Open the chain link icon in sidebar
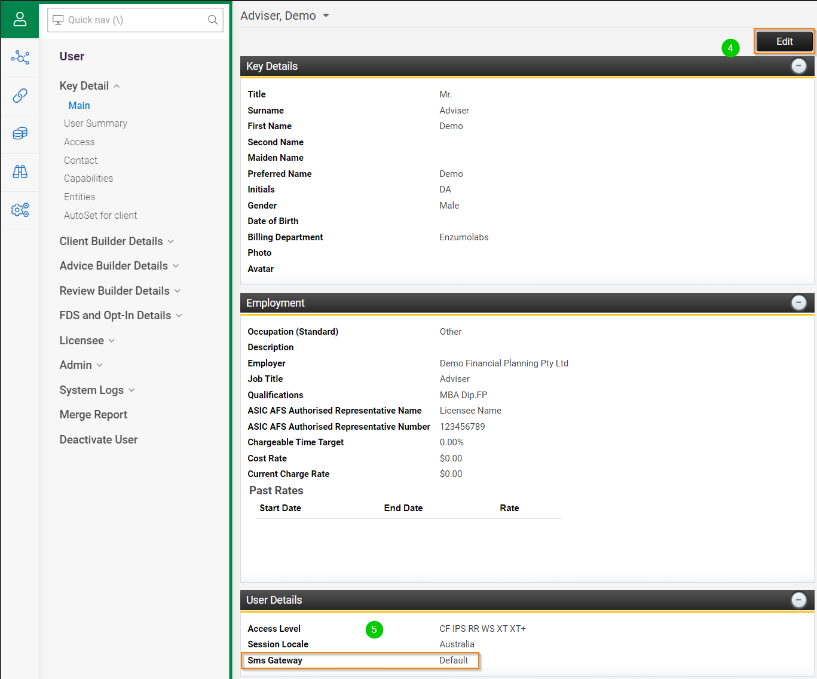This screenshot has height=679, width=817. point(20,96)
